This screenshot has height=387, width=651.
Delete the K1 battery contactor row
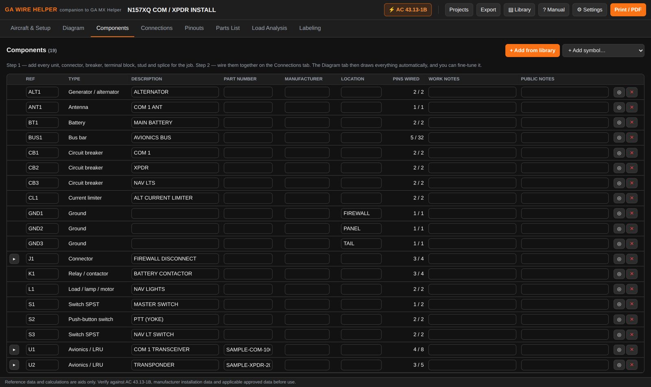click(x=632, y=274)
